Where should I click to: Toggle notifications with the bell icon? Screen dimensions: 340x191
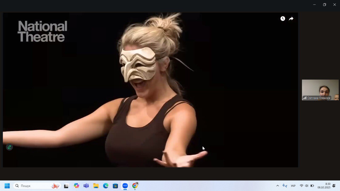click(x=334, y=186)
